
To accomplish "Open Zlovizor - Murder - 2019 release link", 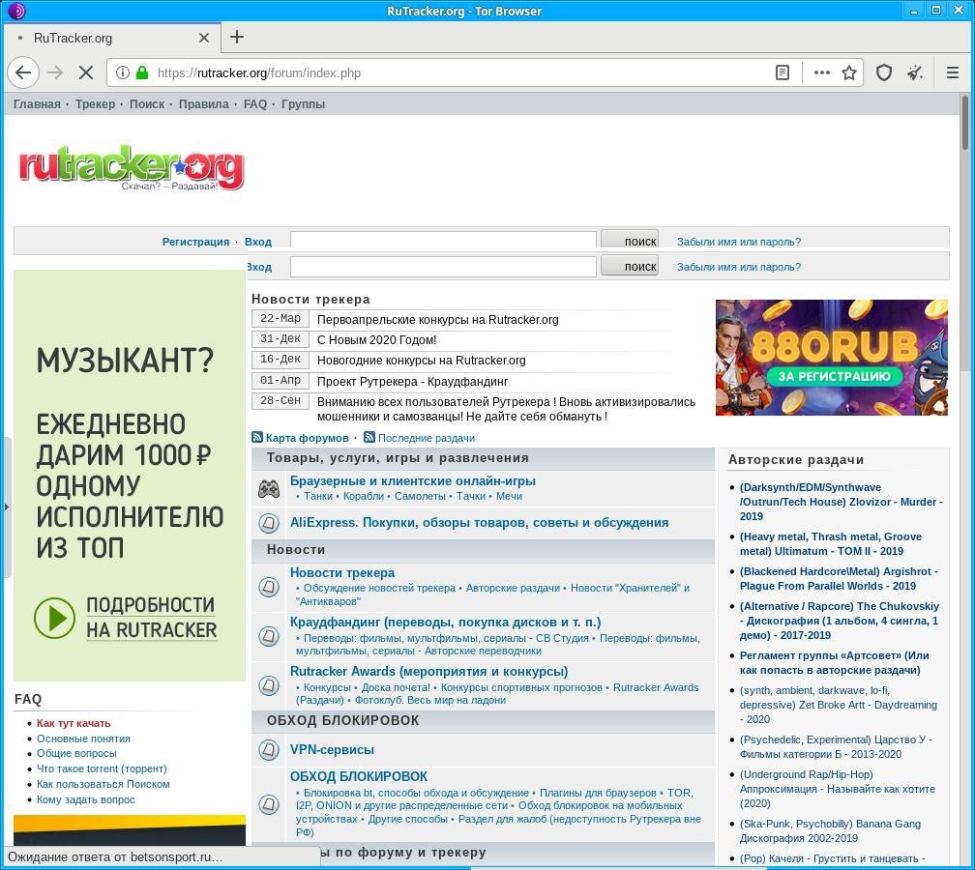I will pyautogui.click(x=841, y=502).
